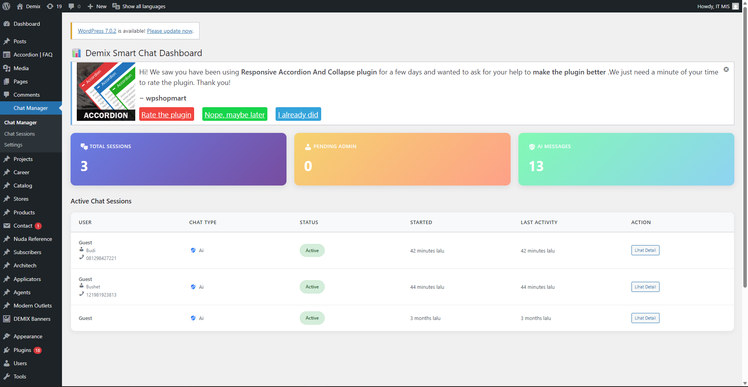Click the Please update now link
The image size is (748, 387).
click(170, 31)
